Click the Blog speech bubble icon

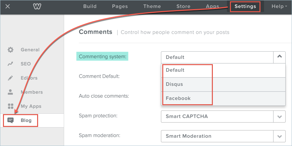click(x=11, y=120)
